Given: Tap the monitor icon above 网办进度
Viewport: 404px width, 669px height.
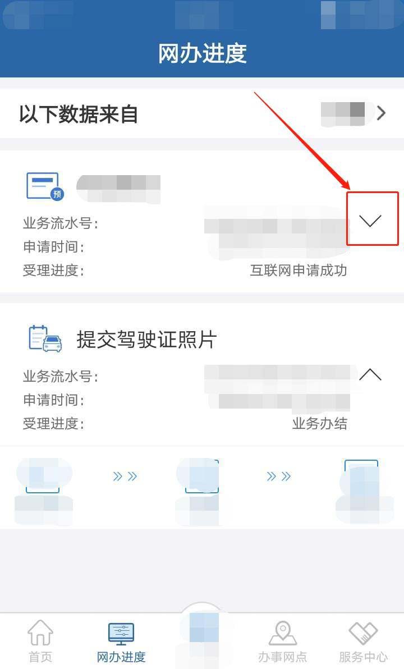Looking at the screenshot, I should (x=121, y=634).
